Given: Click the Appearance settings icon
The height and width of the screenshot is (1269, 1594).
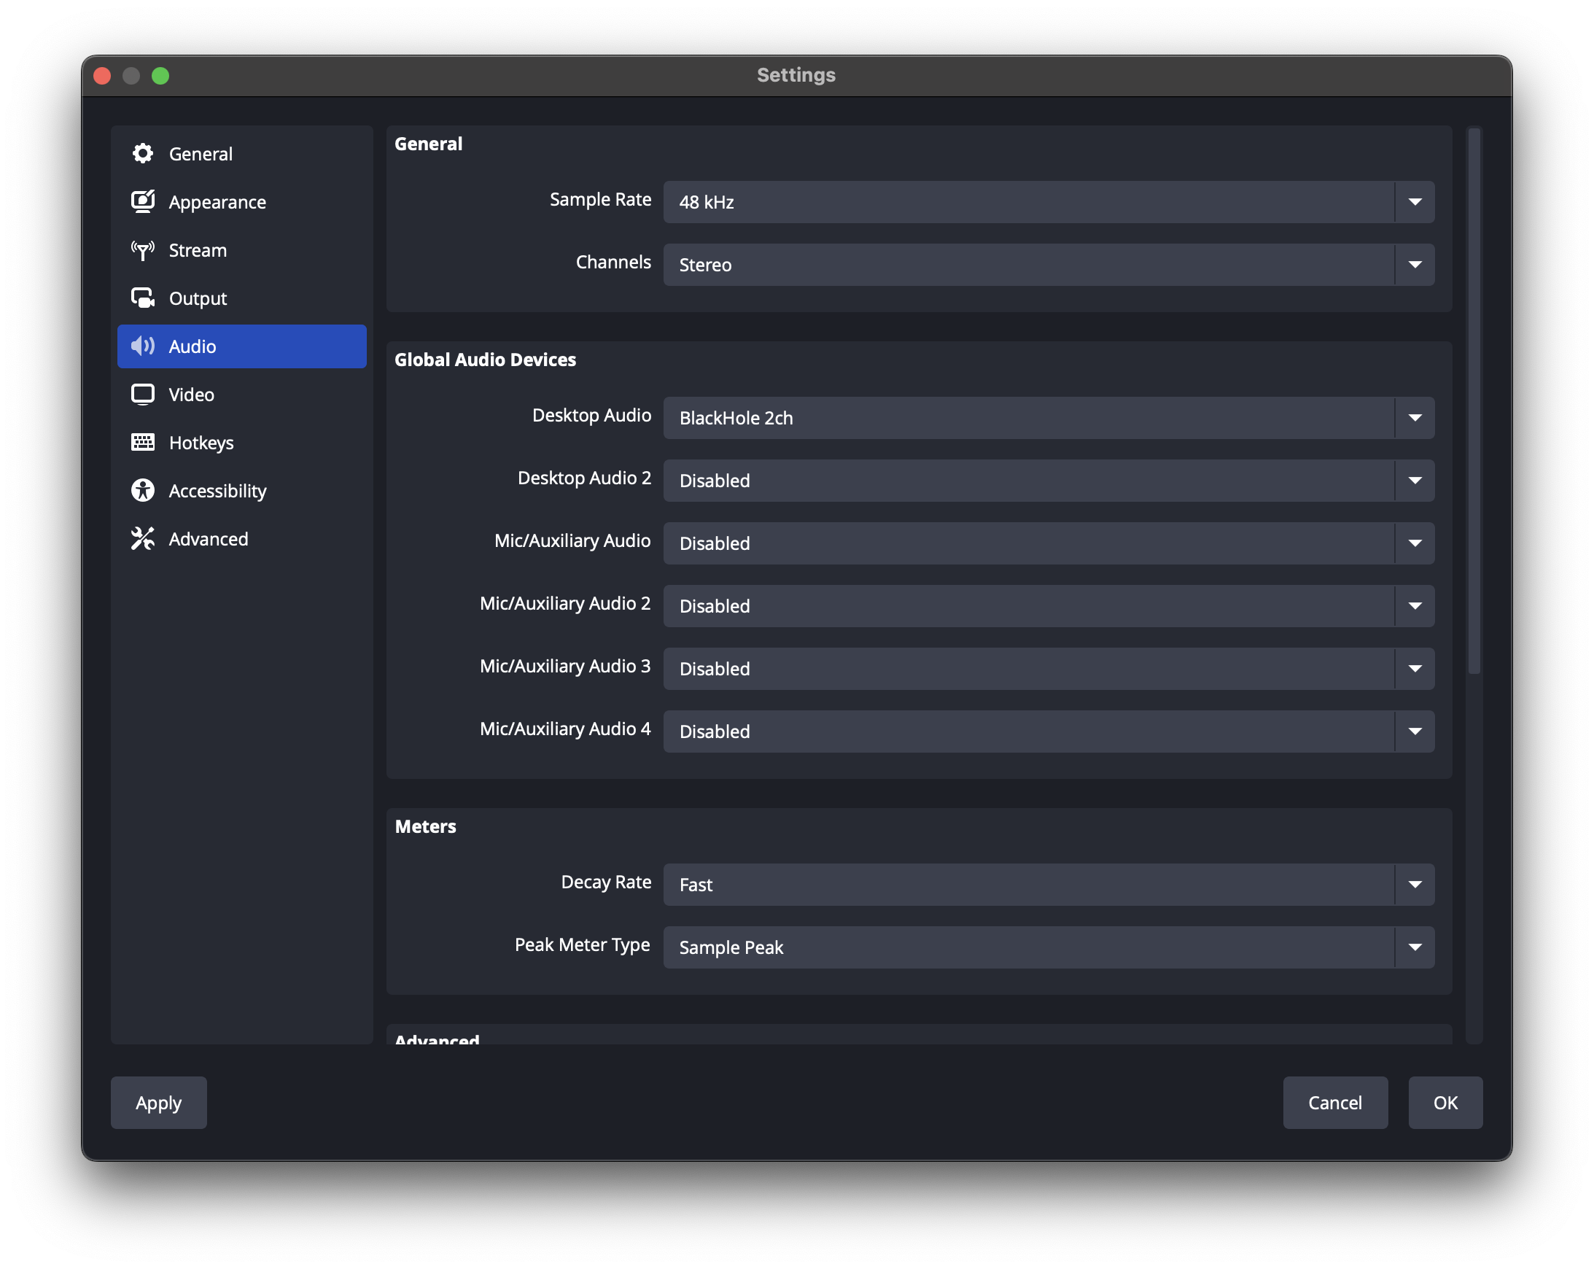Looking at the screenshot, I should coord(143,201).
